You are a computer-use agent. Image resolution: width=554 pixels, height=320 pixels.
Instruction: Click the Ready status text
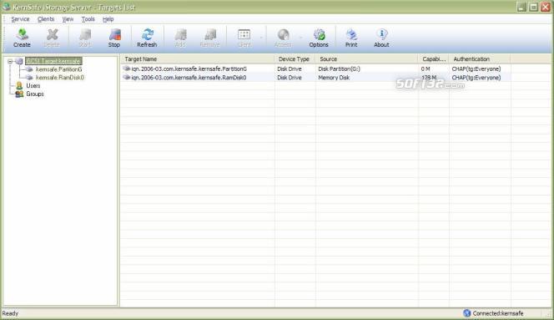10,313
